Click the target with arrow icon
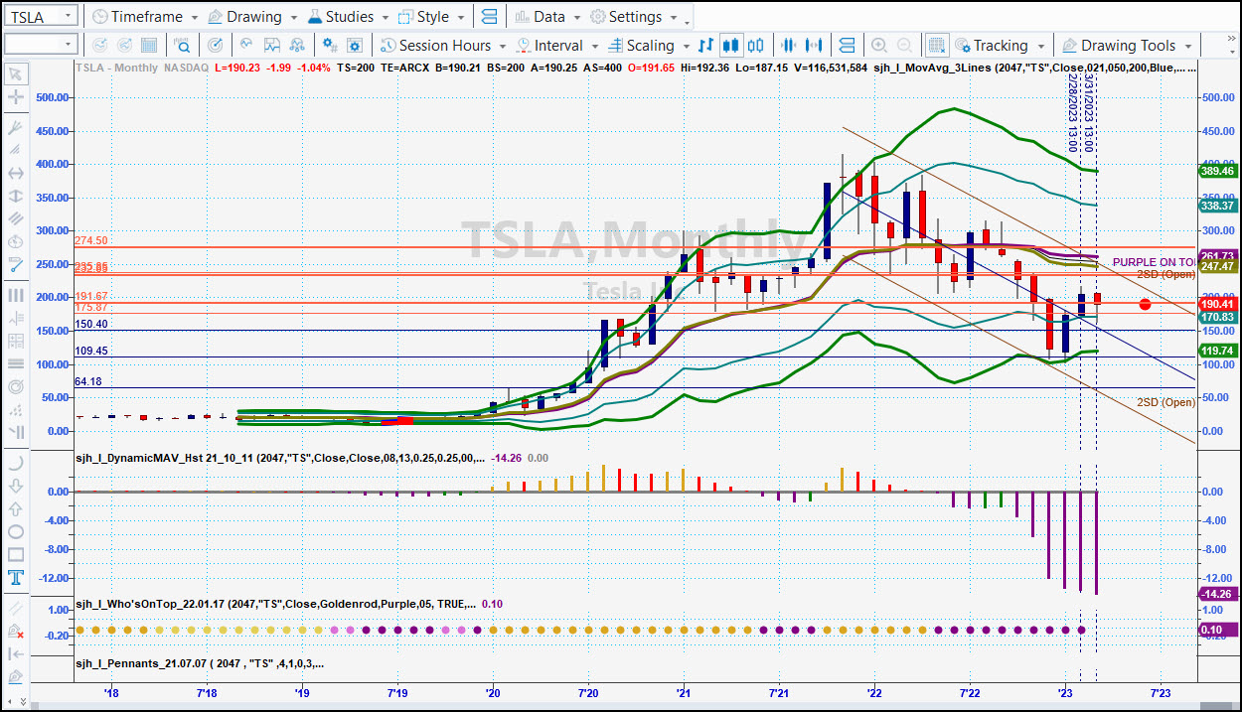The image size is (1242, 712). coord(216,46)
